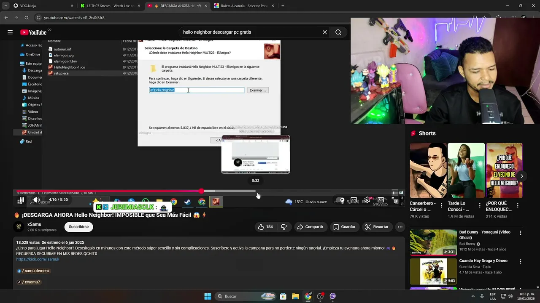Open video player settings gear
This screenshot has width=540, height=303.
tap(367, 200)
